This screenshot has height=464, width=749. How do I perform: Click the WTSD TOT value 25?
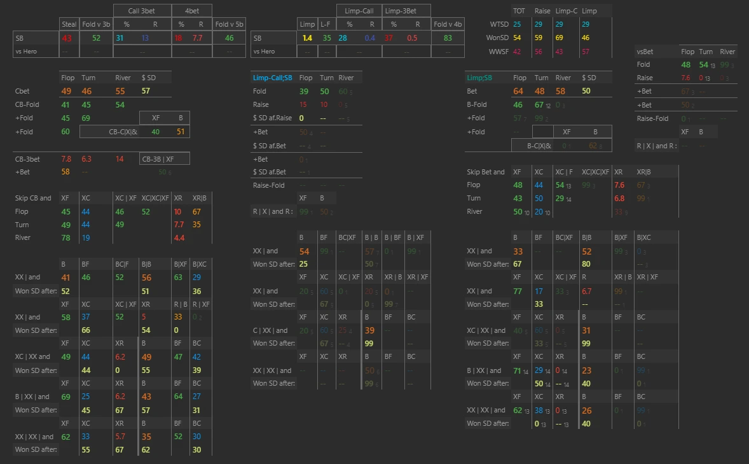517,24
